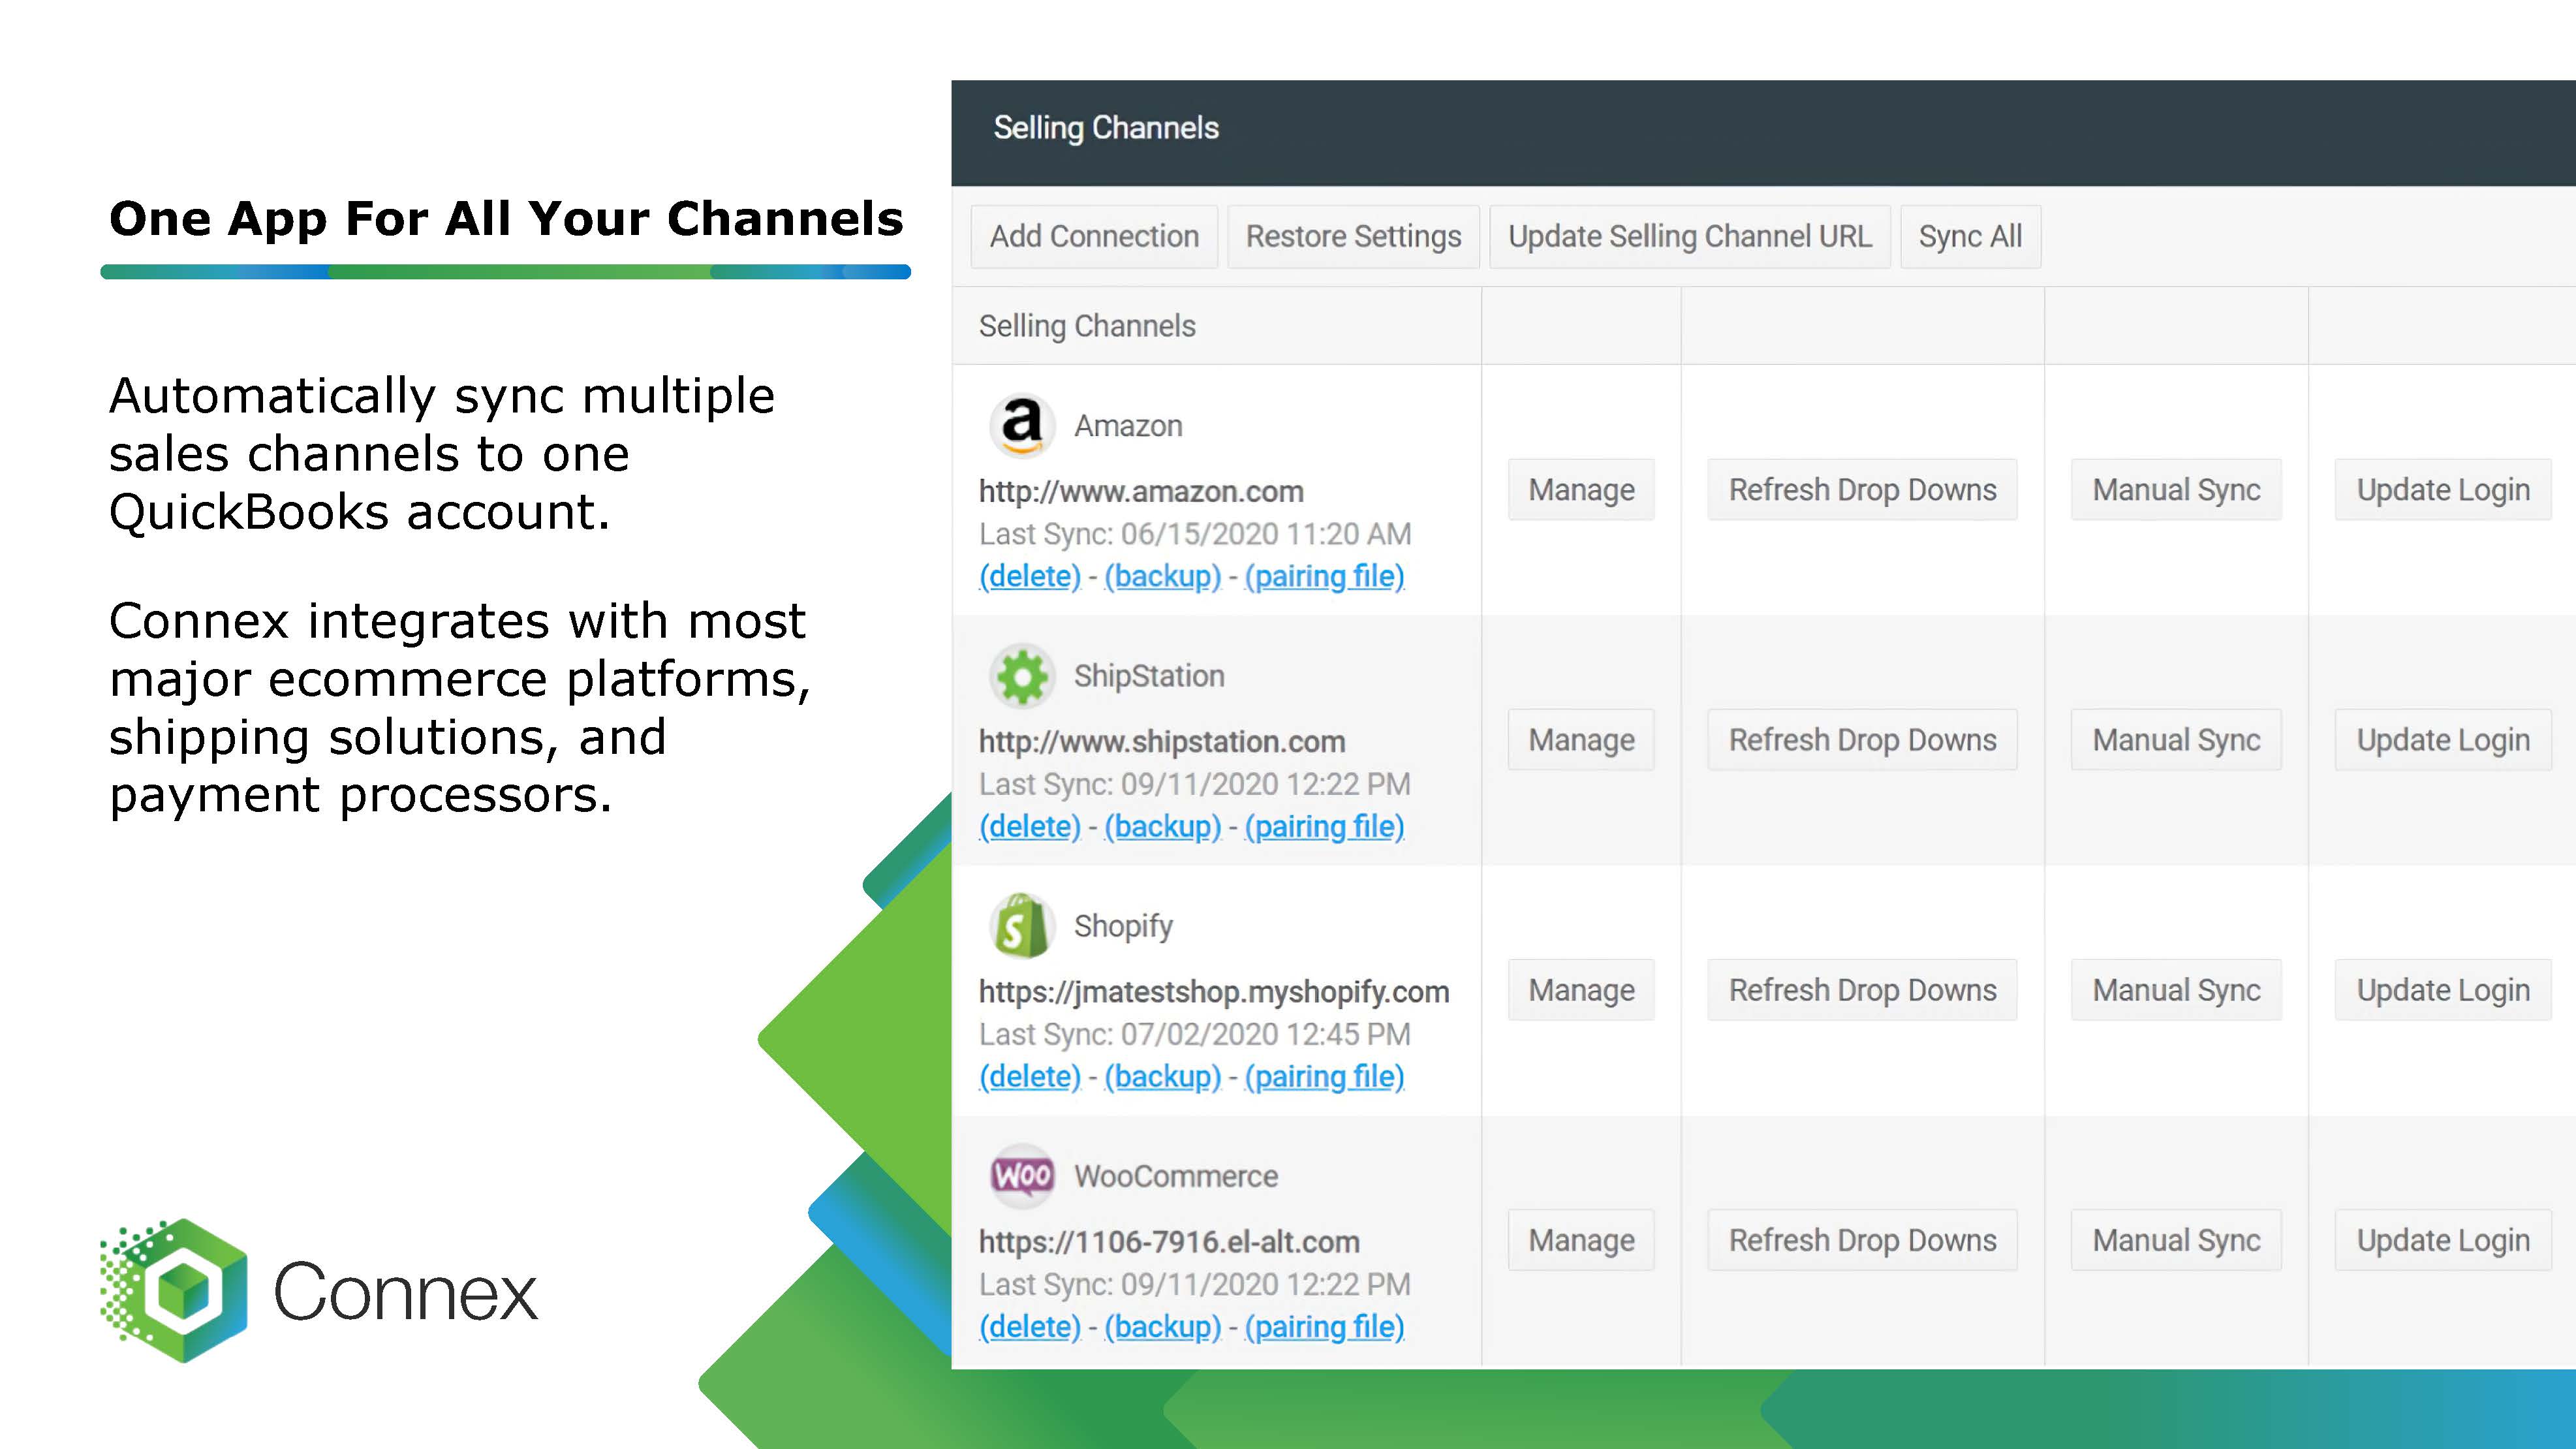This screenshot has height=1449, width=2576.
Task: Click Update Login for Amazon
Action: pyautogui.click(x=2442, y=490)
